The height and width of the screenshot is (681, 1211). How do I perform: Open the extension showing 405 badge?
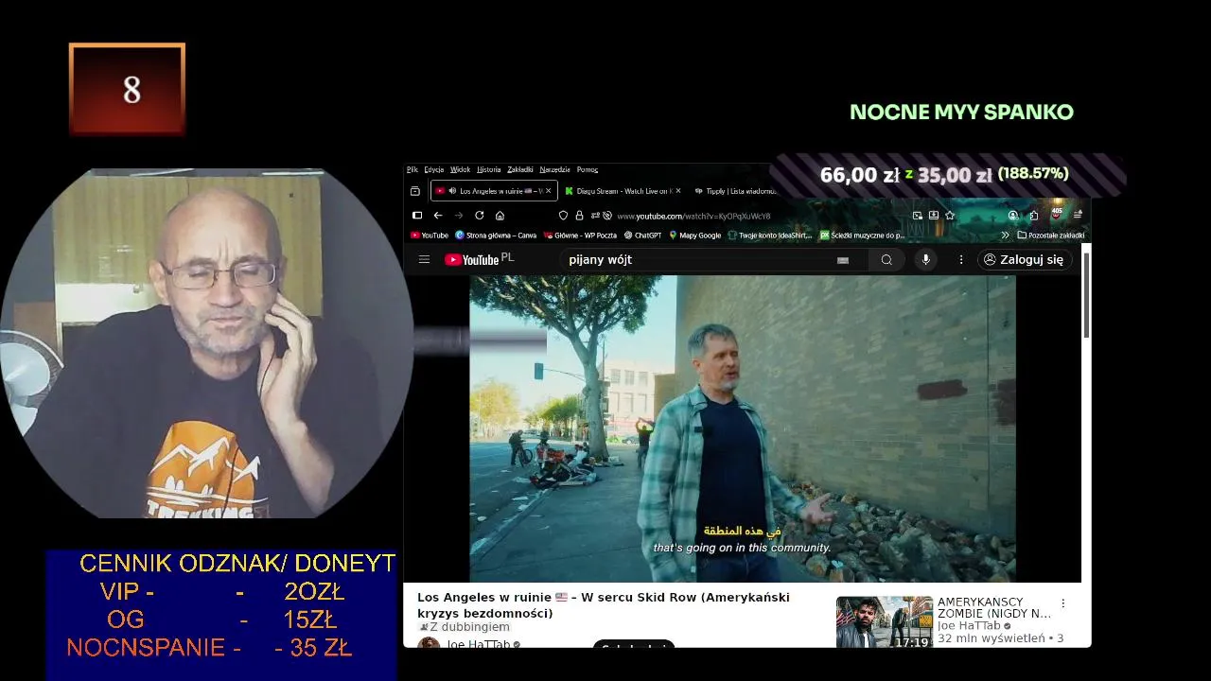click(x=1056, y=214)
